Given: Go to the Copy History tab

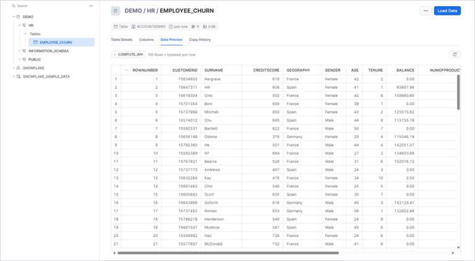Looking at the screenshot, I should tap(200, 39).
